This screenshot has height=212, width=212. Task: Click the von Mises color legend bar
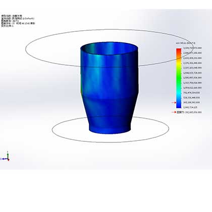[179, 78]
